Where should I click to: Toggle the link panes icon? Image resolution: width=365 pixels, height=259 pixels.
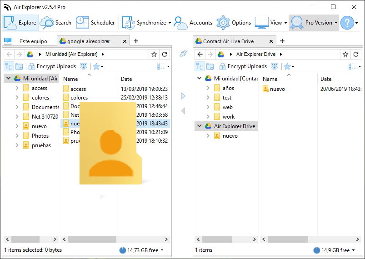(183, 54)
